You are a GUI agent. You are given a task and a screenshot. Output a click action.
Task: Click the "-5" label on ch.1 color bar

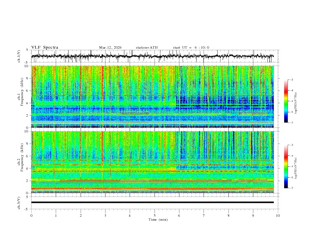292,101
